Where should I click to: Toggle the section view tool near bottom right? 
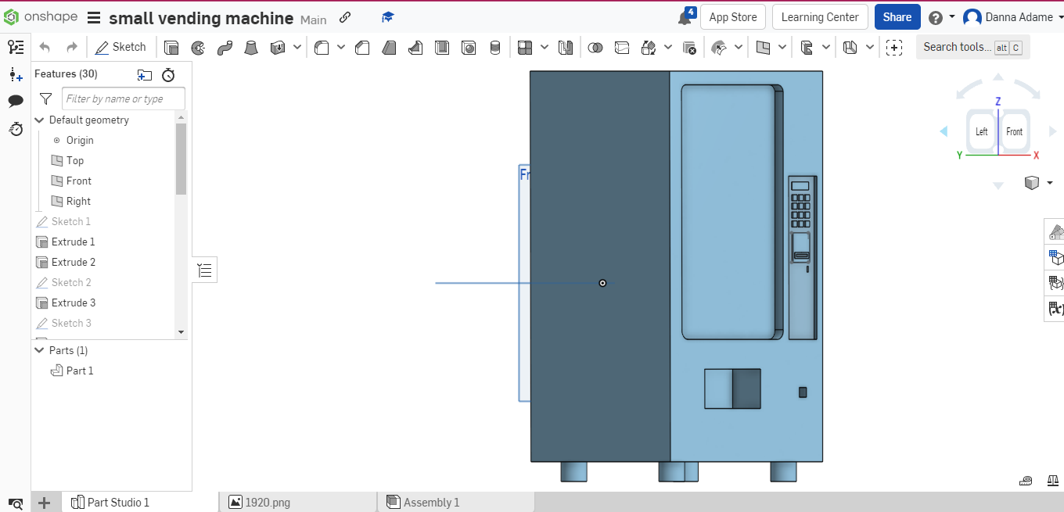1025,481
